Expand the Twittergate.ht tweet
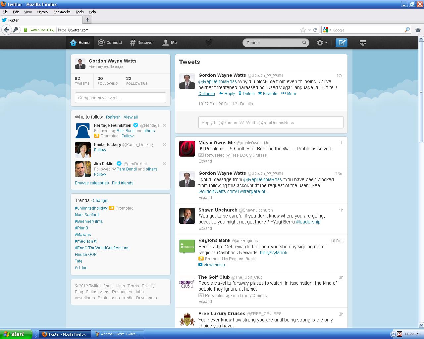This screenshot has width=424, height=339. pyautogui.click(x=205, y=198)
